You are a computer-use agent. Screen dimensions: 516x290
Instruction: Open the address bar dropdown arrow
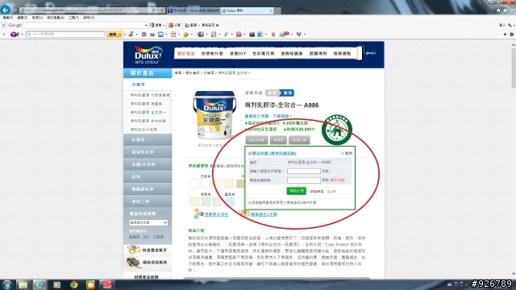158,10
